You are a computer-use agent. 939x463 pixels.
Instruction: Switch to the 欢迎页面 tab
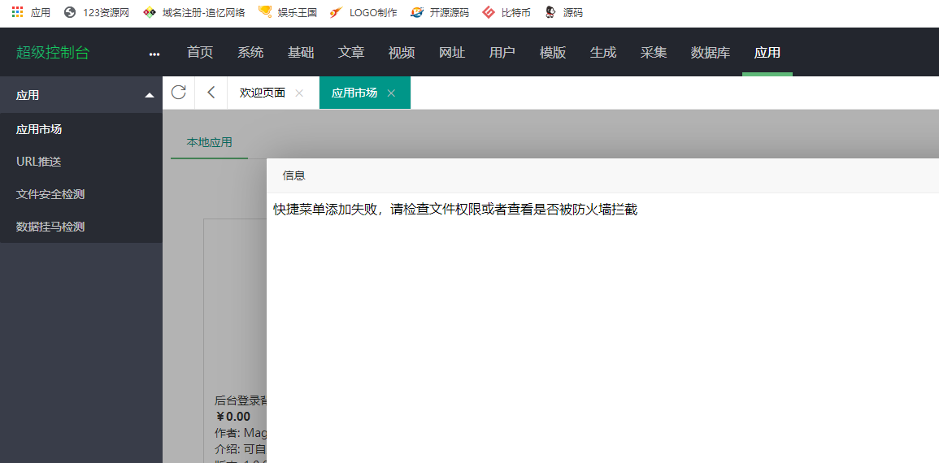coord(263,93)
